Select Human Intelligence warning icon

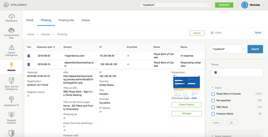pyautogui.click(x=11, y=48)
